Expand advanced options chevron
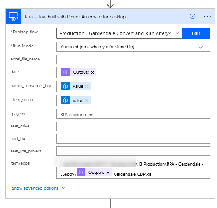217x208 pixels. pos(63,188)
